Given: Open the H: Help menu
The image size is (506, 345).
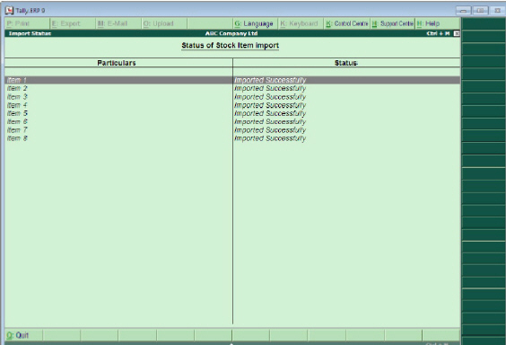Looking at the screenshot, I should (x=438, y=23).
